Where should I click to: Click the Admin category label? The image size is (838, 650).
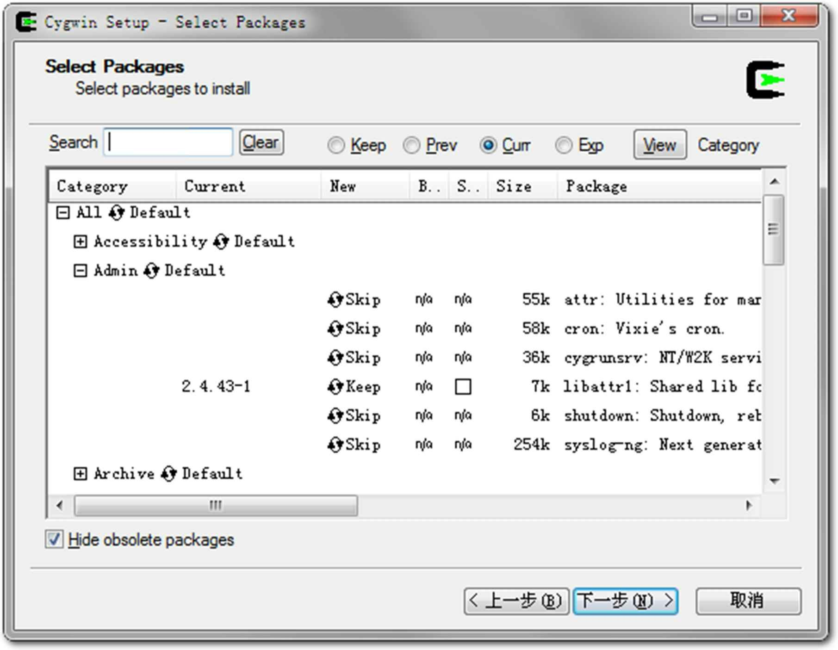tap(116, 271)
